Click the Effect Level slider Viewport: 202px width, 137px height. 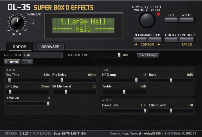point(171,111)
